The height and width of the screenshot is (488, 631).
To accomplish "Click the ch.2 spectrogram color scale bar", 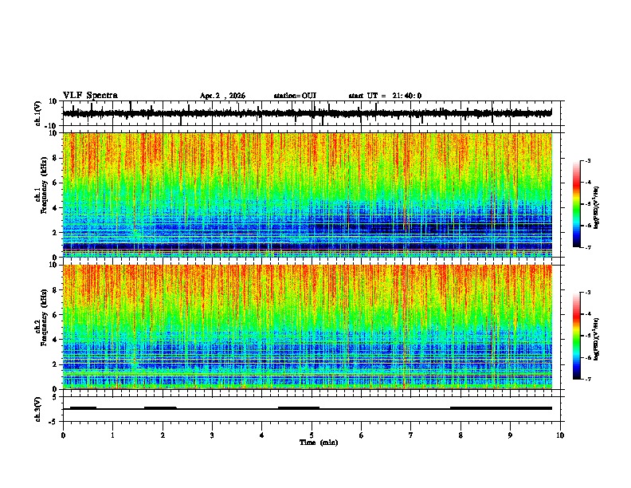I will tap(577, 336).
